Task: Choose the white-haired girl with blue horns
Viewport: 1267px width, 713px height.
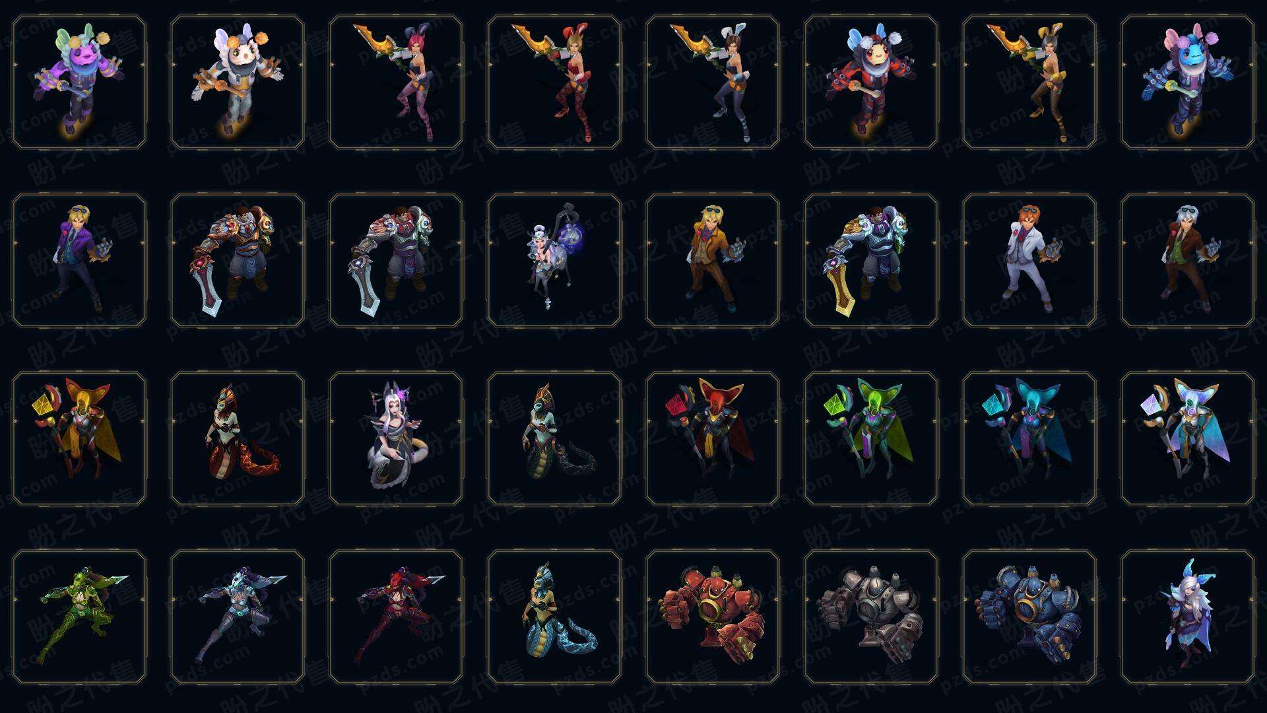Action: tap(1188, 617)
